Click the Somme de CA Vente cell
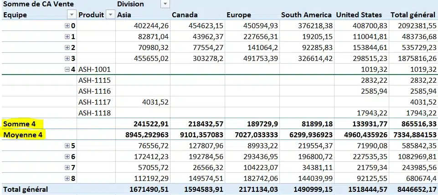The height and width of the screenshot is (195, 438). [x=39, y=4]
